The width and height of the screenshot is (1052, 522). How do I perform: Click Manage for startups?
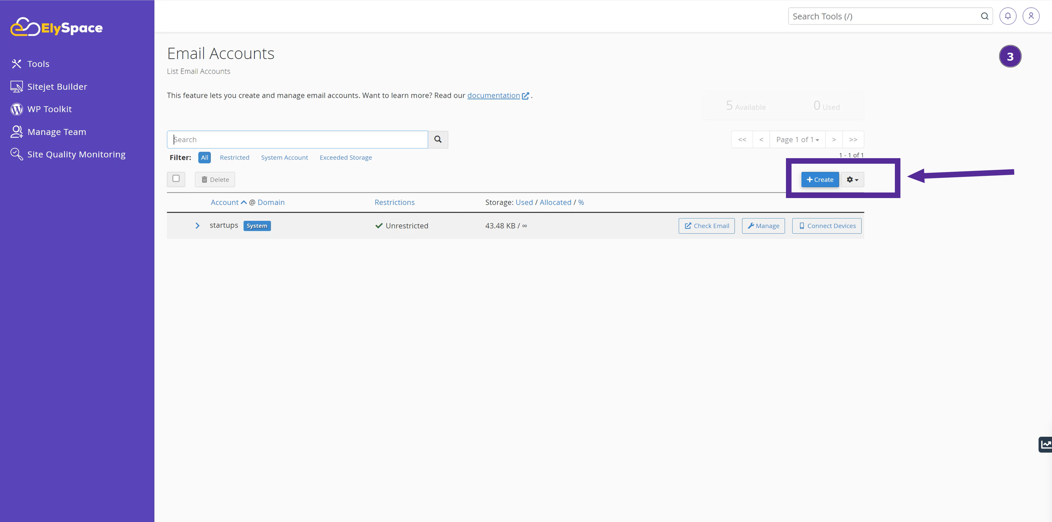coord(763,226)
